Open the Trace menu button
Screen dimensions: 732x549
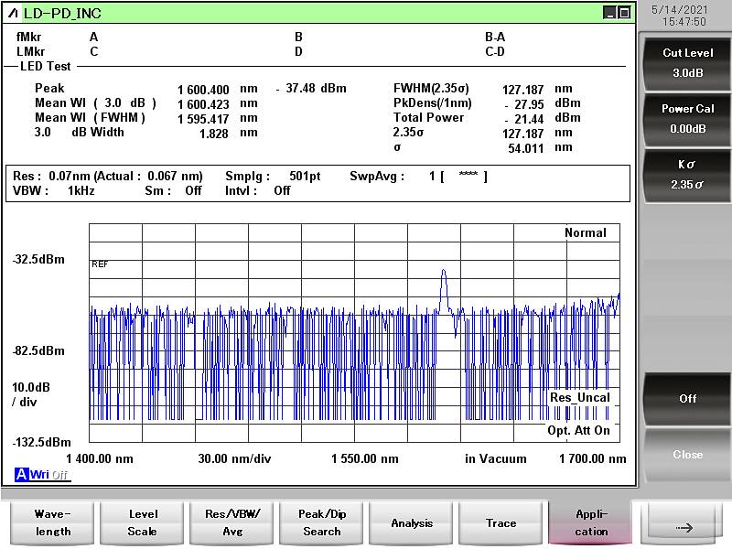tap(501, 523)
